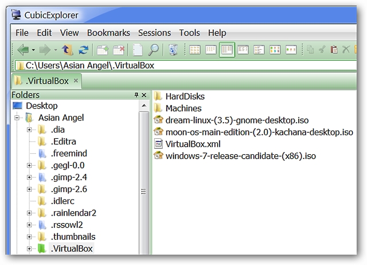Viewport: 367px width, 265px height.
Task: Open the VirtualBox.xml file
Action: coord(192,144)
